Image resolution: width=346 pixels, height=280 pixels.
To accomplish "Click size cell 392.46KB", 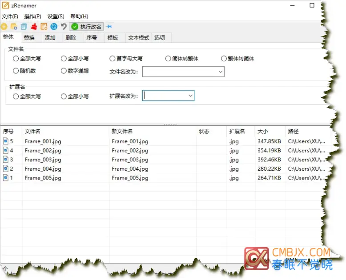I will coord(269,160).
